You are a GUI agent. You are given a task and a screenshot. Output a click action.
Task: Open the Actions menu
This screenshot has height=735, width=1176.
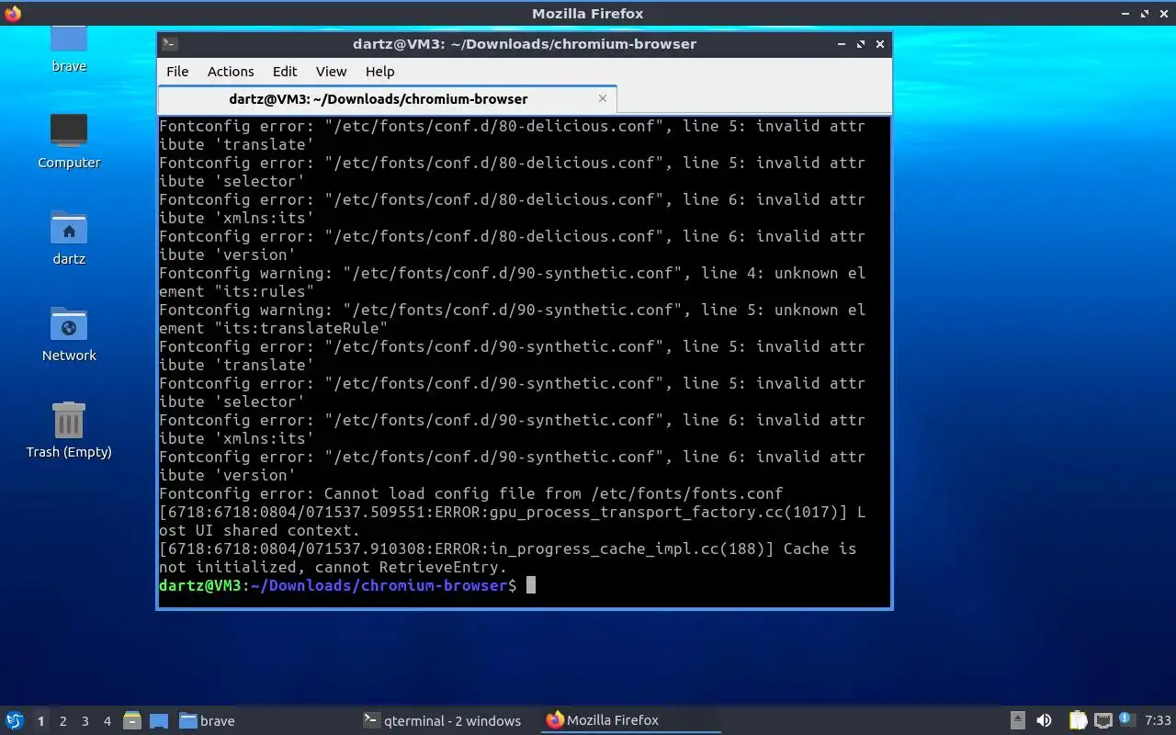(x=231, y=71)
